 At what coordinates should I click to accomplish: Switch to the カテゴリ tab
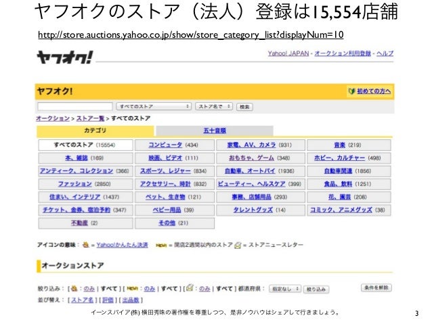pos(95,131)
